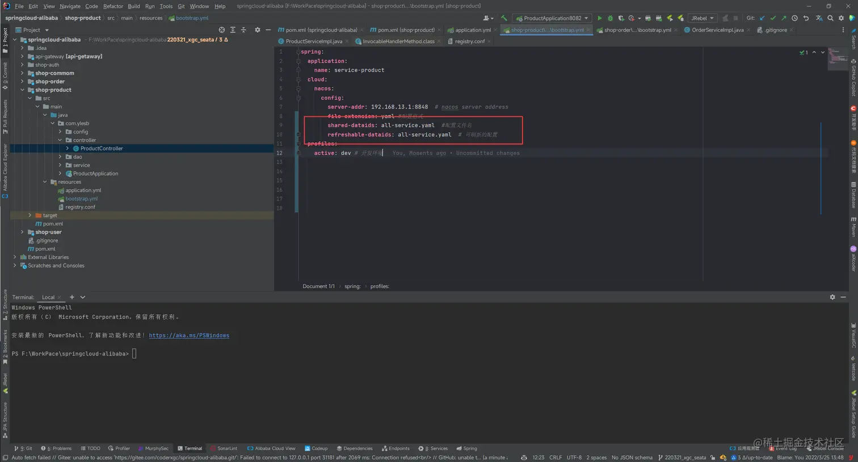This screenshot has width=858, height=462.
Task: Open the File menu
Action: [x=19, y=6]
